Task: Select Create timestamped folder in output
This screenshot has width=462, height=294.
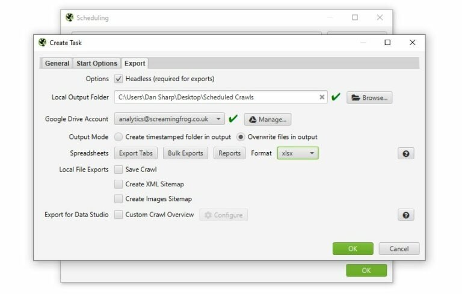Action: (x=119, y=136)
